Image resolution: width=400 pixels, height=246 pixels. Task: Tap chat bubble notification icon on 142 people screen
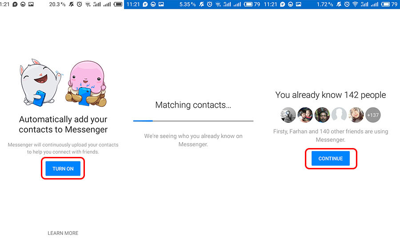point(282,4)
